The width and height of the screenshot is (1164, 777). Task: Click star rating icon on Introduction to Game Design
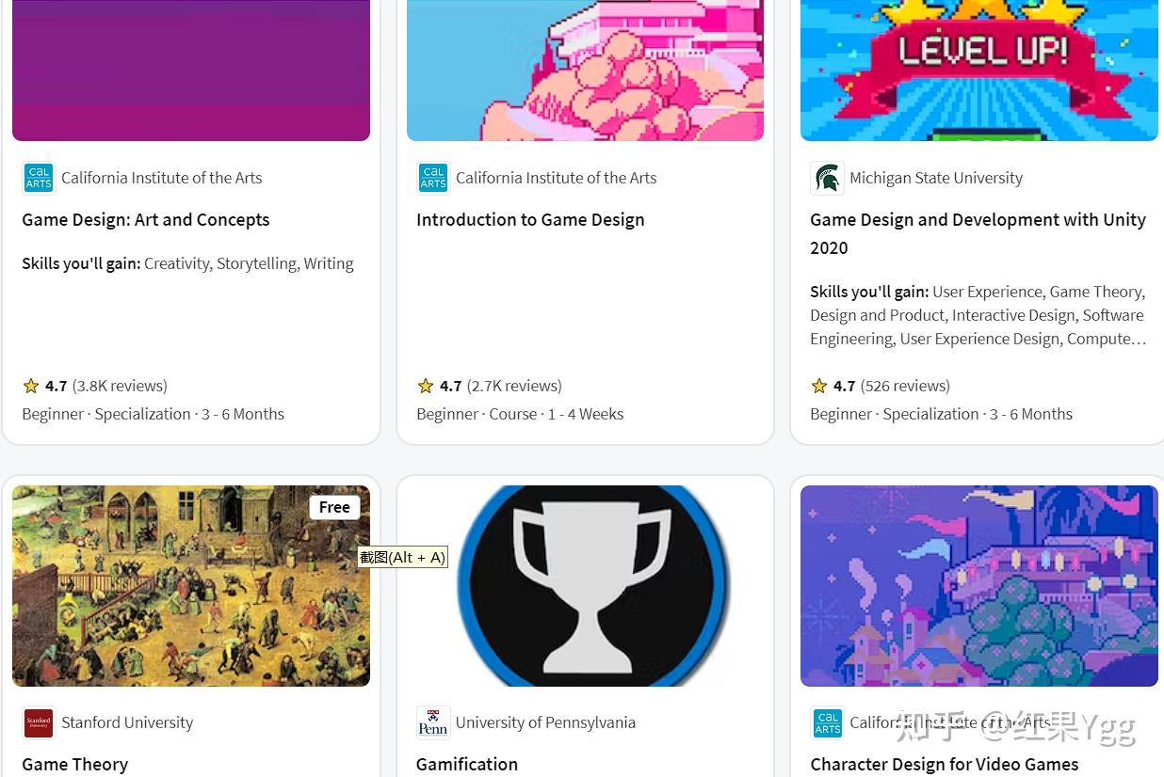pos(426,386)
